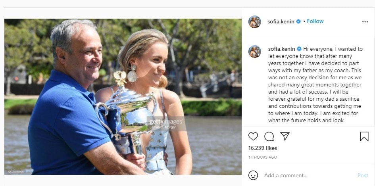Click sofia.kenin username in post header
The image size is (375, 186).
[x=281, y=21]
